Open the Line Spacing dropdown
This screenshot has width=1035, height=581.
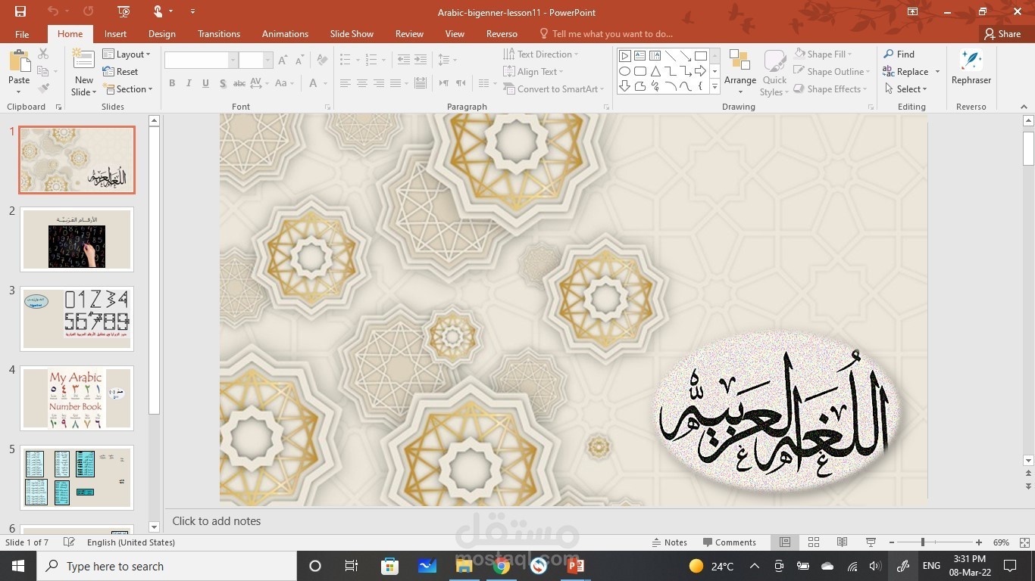coord(446,60)
